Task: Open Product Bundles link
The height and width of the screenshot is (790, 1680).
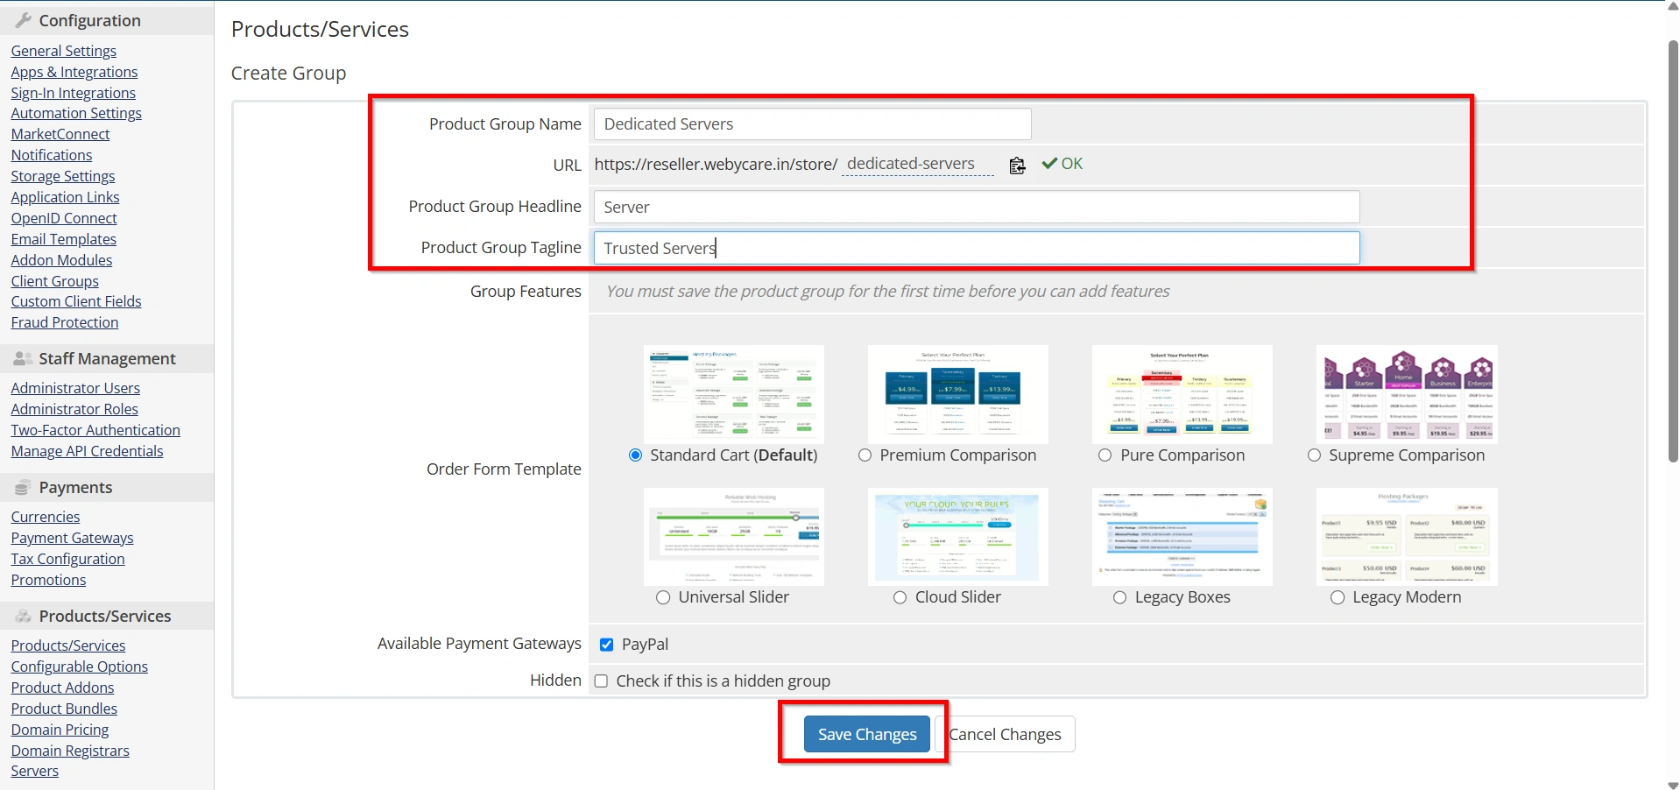Action: (64, 709)
